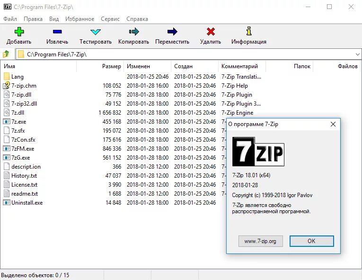
Task: Click the Переместить blue arrow icon
Action: click(172, 31)
